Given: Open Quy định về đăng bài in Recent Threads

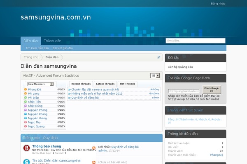Looking at the screenshot, I should (85, 98).
